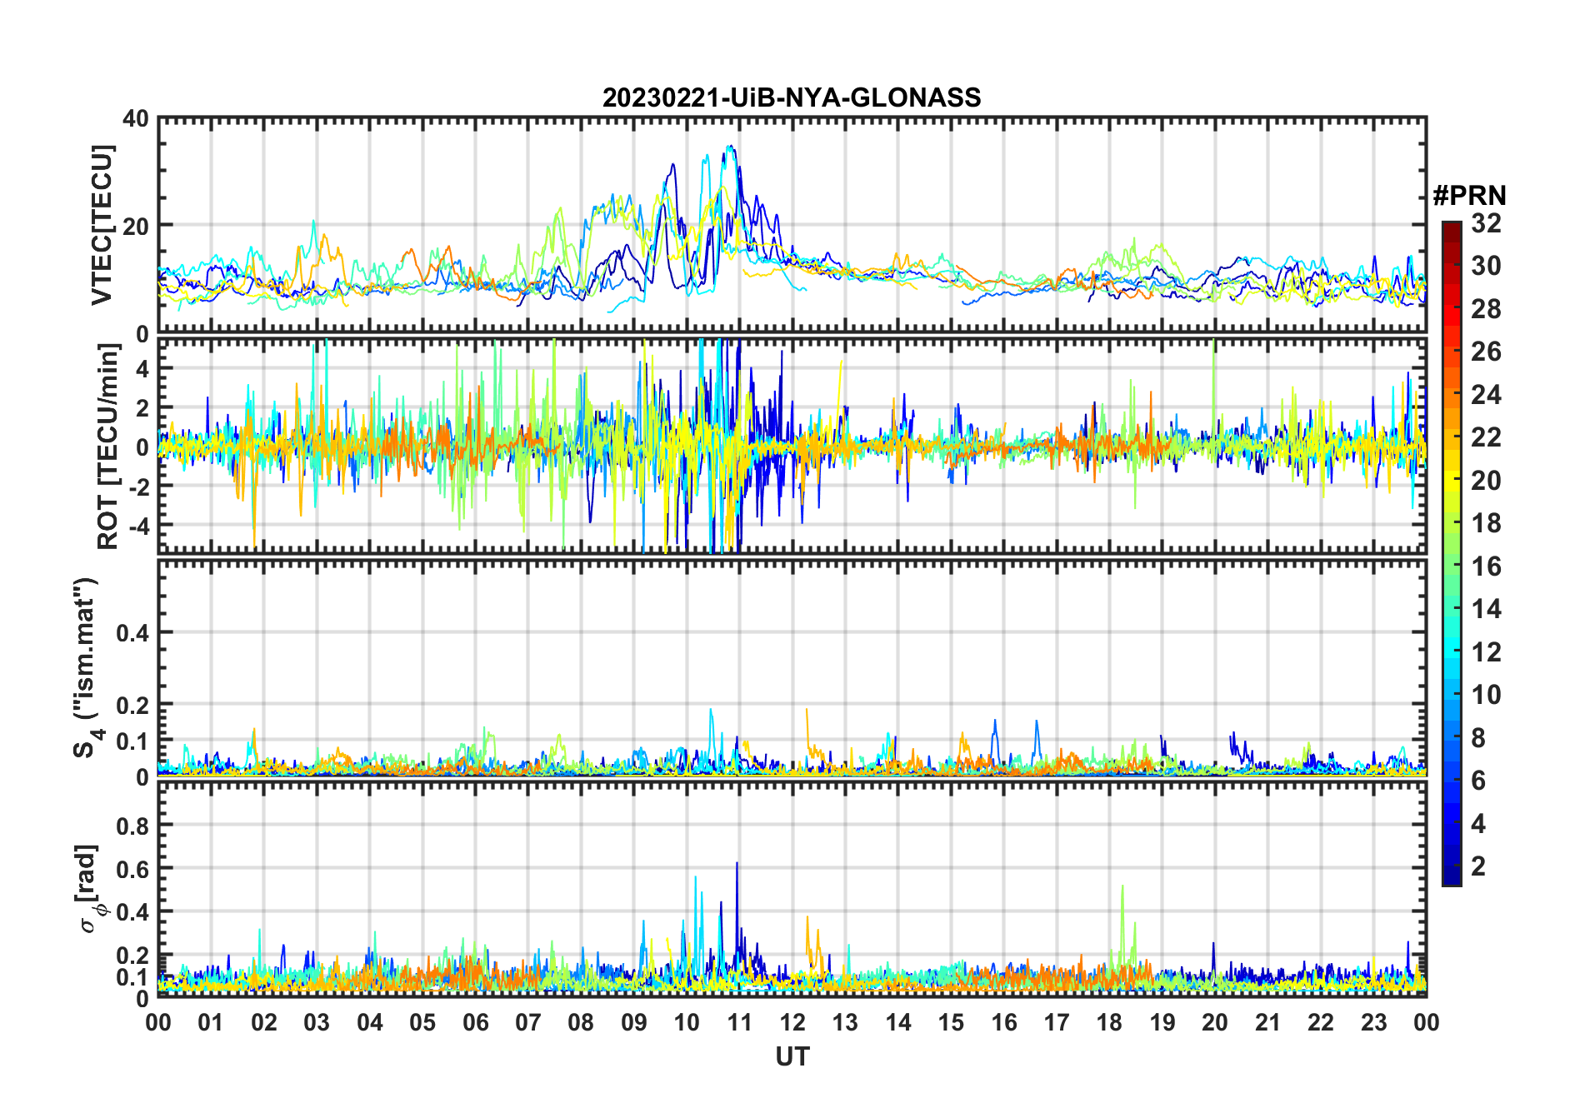This screenshot has width=1585, height=1108.
Task: Click inside the VTEC time-series plot panel
Action: pos(792,225)
